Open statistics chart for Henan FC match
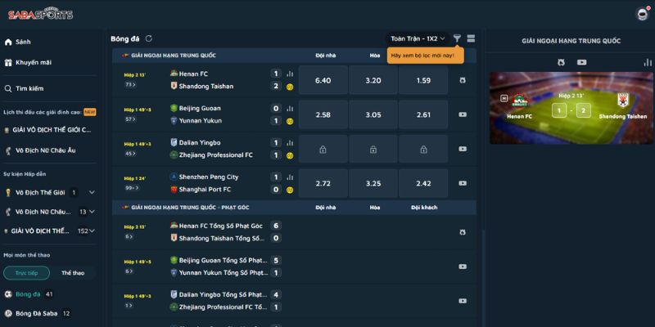 click(x=290, y=74)
